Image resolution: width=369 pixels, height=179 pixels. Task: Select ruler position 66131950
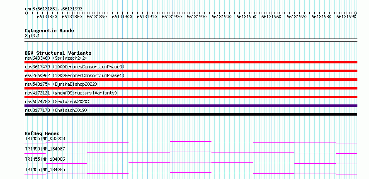click(246, 17)
